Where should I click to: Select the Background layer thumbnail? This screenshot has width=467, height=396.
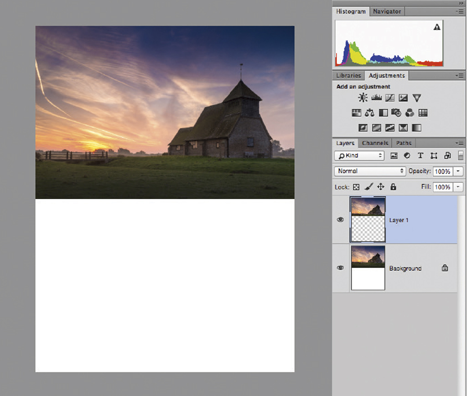coord(368,268)
